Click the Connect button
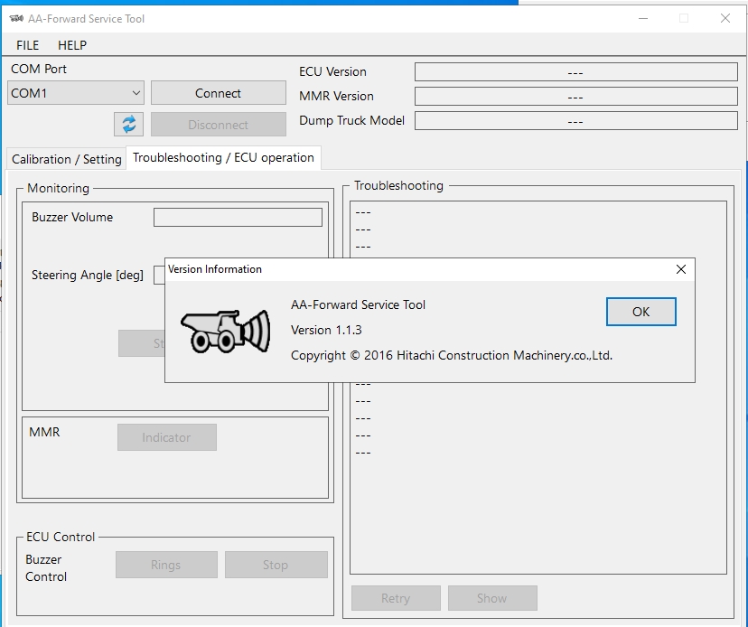This screenshot has height=627, width=748. pos(219,93)
